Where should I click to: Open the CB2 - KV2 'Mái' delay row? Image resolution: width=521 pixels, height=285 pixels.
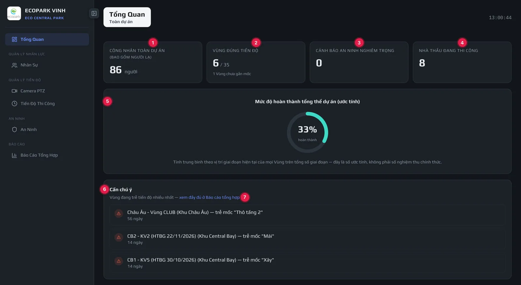307,239
